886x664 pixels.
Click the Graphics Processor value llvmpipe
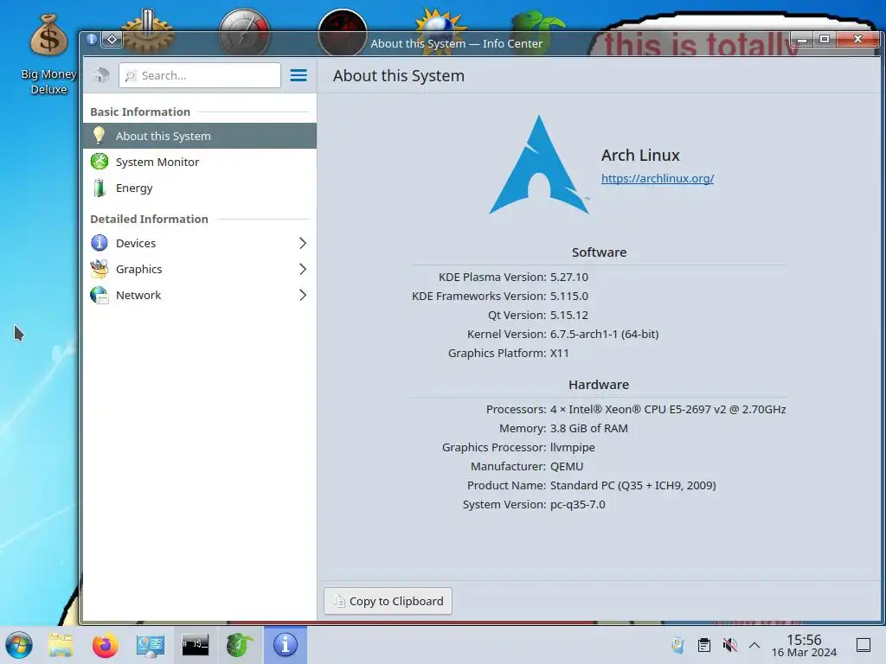(x=573, y=448)
